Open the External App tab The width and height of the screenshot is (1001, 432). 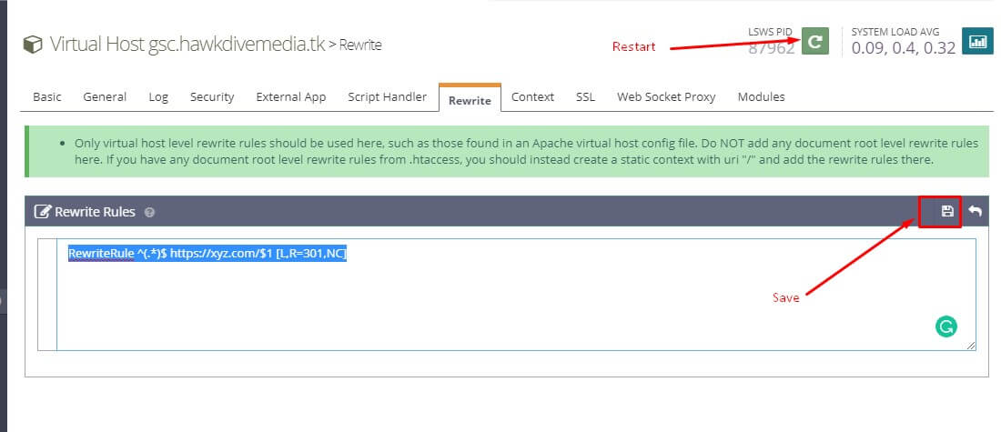pyautogui.click(x=290, y=96)
